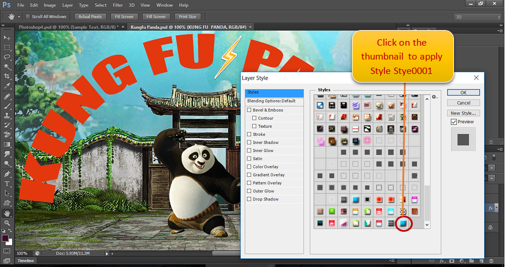Toggle Quick Mask mode icon

(7, 251)
